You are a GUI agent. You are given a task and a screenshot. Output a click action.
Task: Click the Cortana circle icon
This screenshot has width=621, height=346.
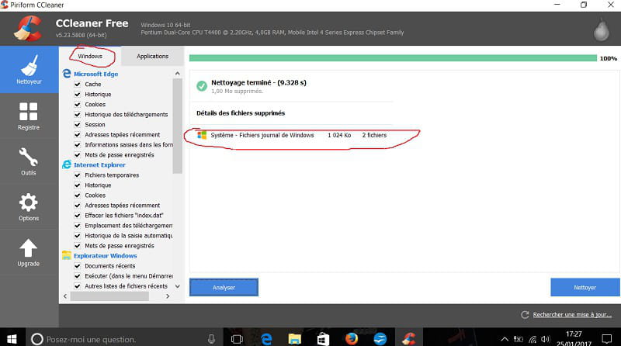point(36,339)
